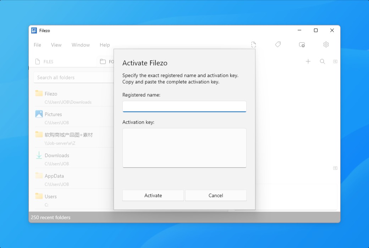This screenshot has height=248, width=369.
Task: Click the Pictures image icon
Action: coord(39,114)
